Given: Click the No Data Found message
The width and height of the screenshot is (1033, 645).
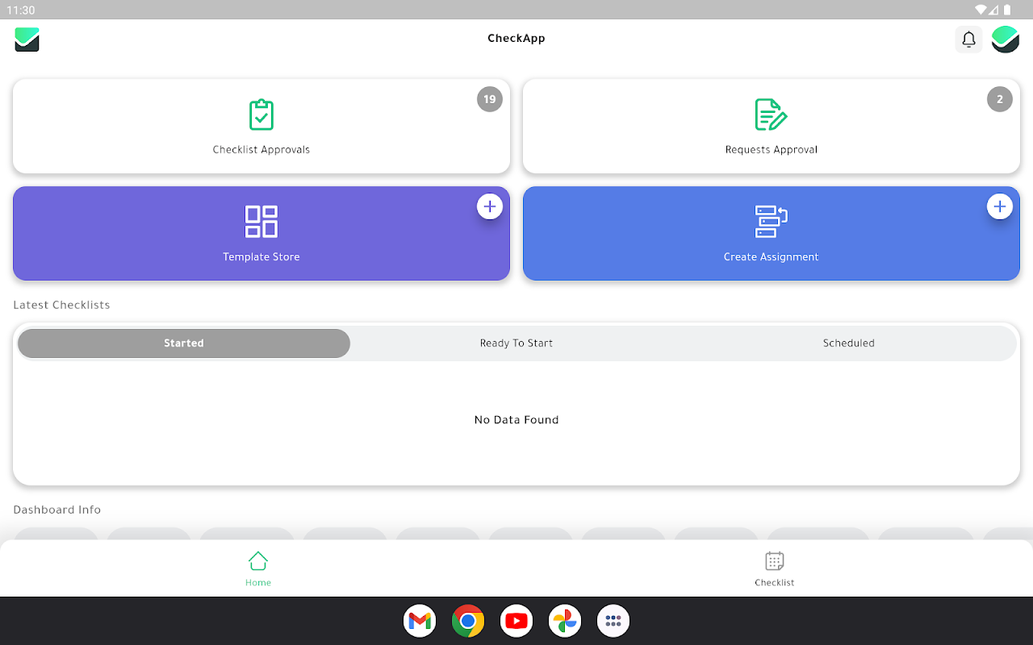Looking at the screenshot, I should pyautogui.click(x=516, y=420).
